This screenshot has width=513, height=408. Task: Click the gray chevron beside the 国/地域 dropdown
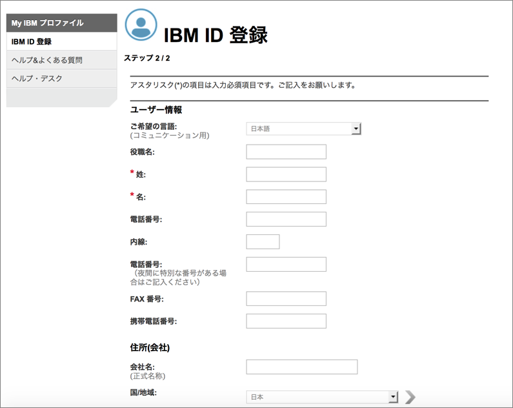click(x=410, y=397)
